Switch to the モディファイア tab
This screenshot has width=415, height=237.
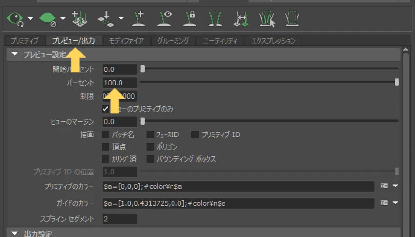tap(126, 41)
